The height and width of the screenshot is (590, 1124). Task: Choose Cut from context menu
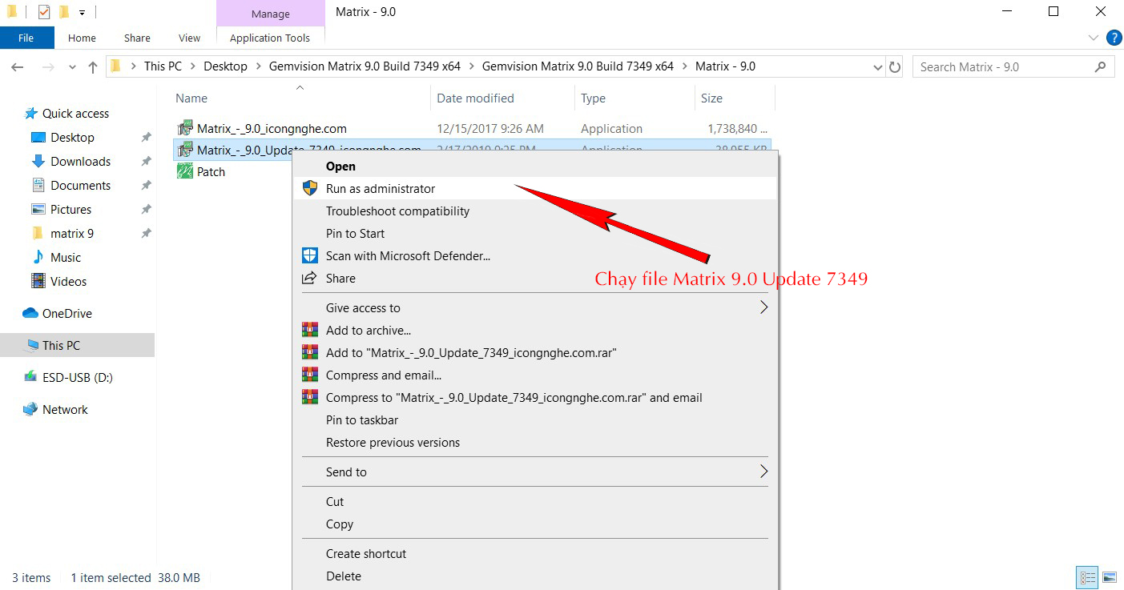pos(535,502)
